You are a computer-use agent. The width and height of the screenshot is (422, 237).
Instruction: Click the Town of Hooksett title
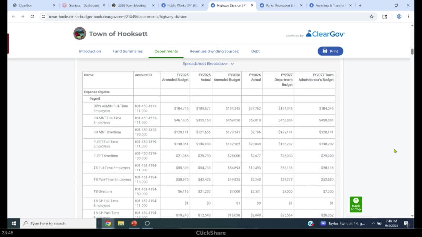[118, 34]
